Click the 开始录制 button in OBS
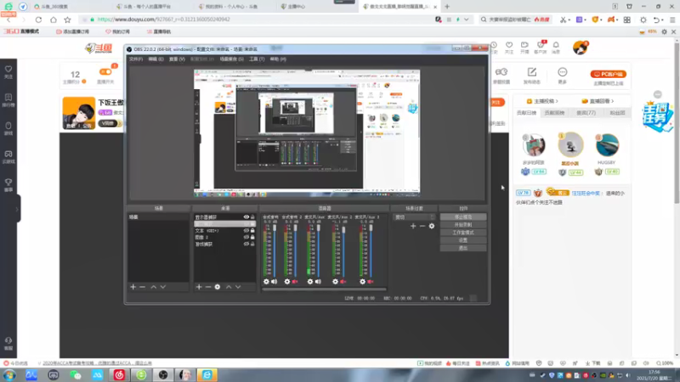Screen dimensions: 680x382 click(463, 225)
